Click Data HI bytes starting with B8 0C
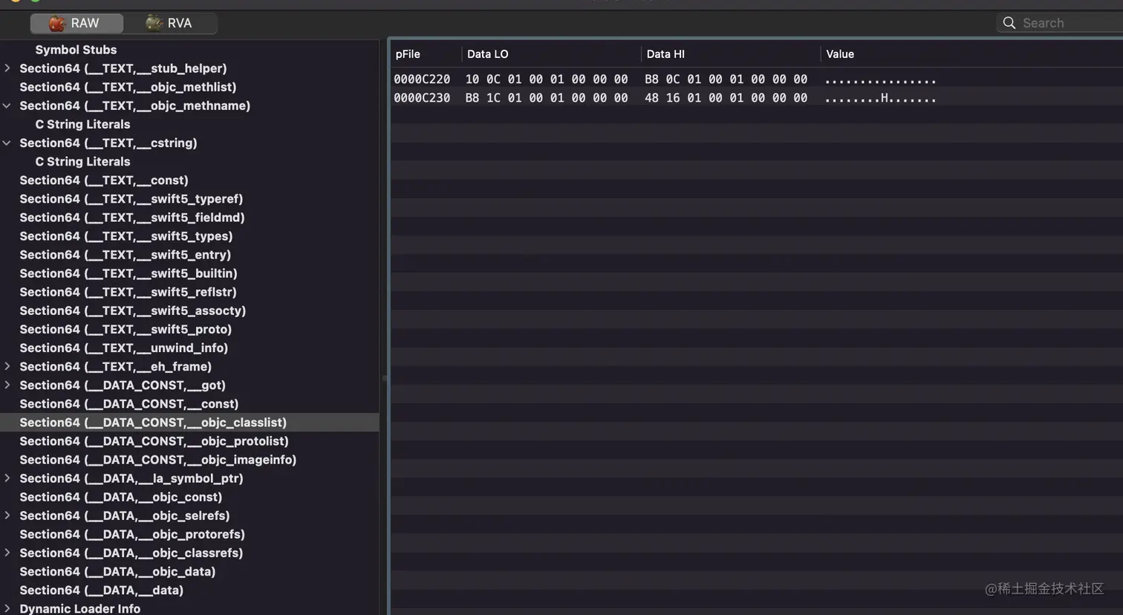1123x615 pixels. click(726, 79)
